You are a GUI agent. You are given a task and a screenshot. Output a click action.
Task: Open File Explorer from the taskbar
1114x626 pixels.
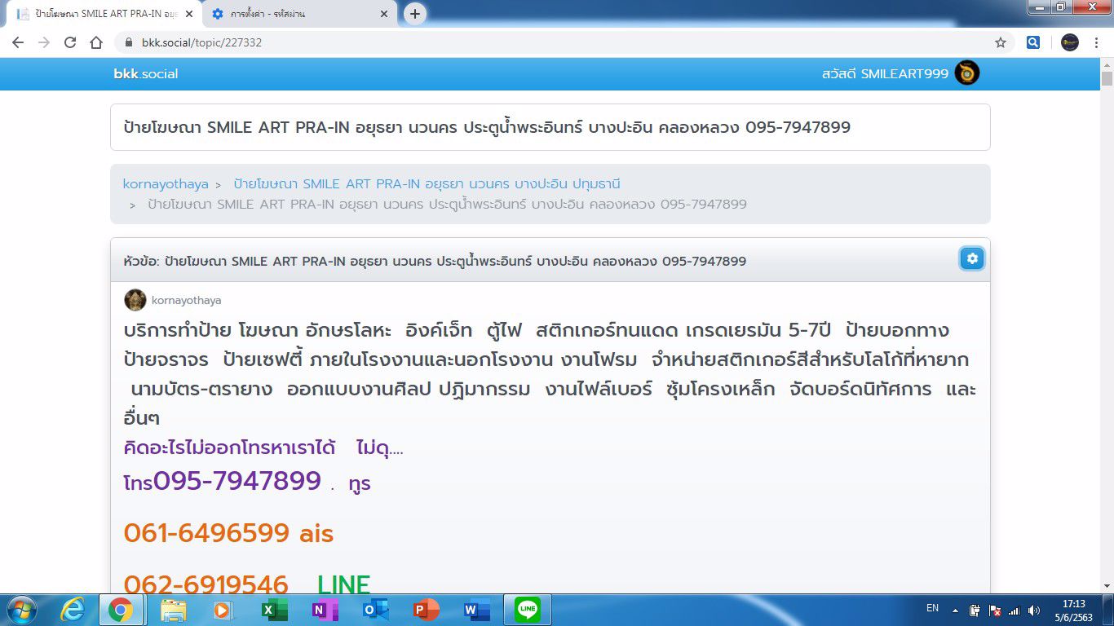click(174, 610)
